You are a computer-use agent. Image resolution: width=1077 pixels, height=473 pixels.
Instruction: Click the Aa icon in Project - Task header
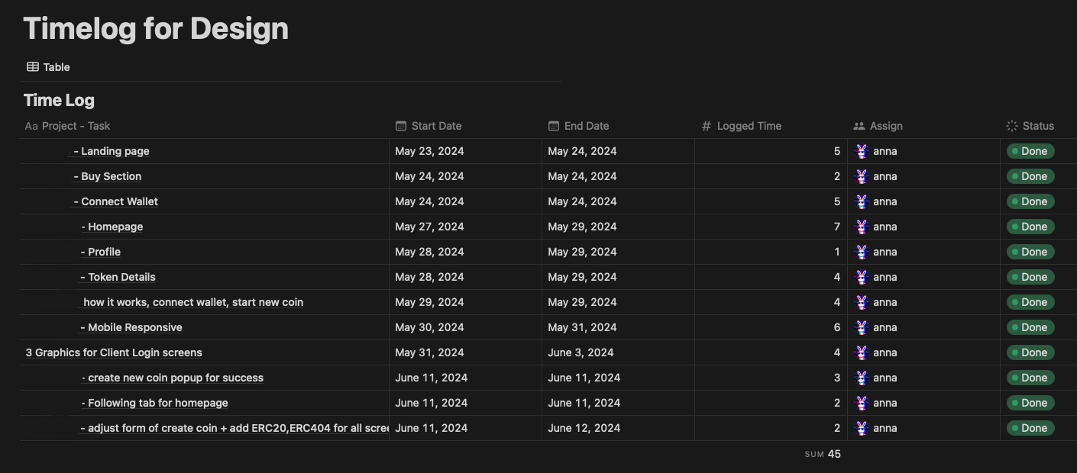click(x=31, y=126)
